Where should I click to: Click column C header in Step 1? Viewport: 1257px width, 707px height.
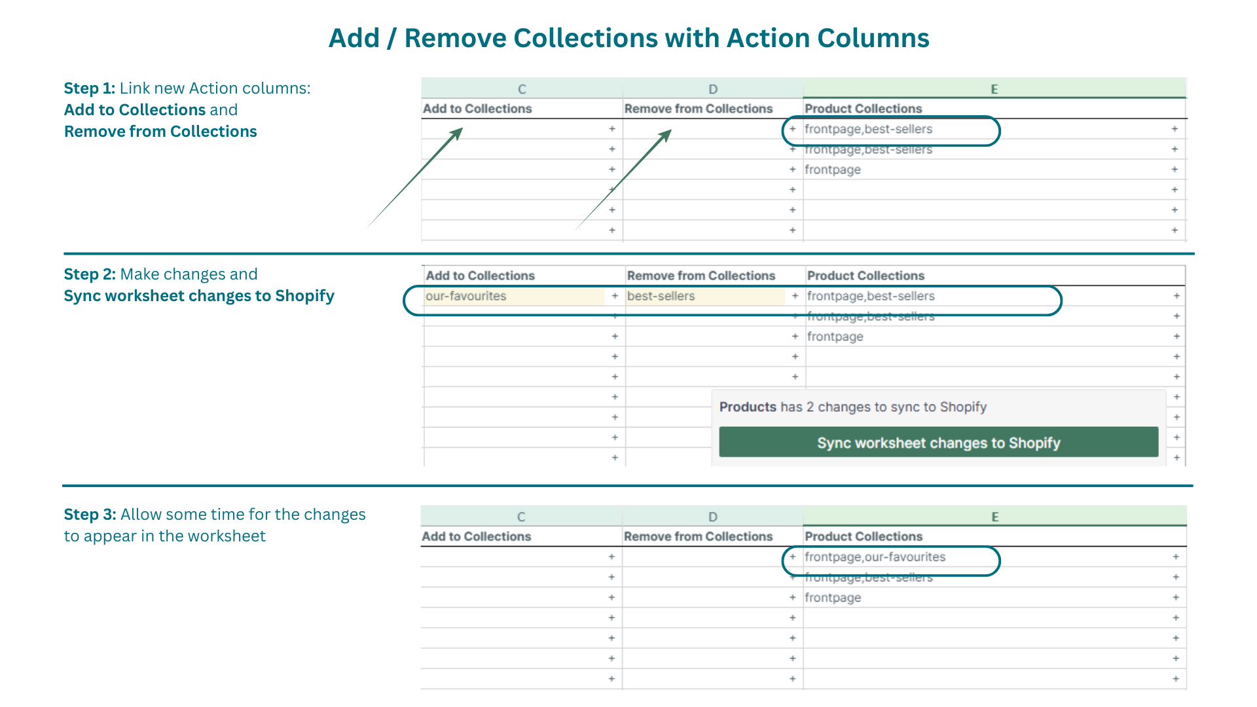(x=522, y=89)
